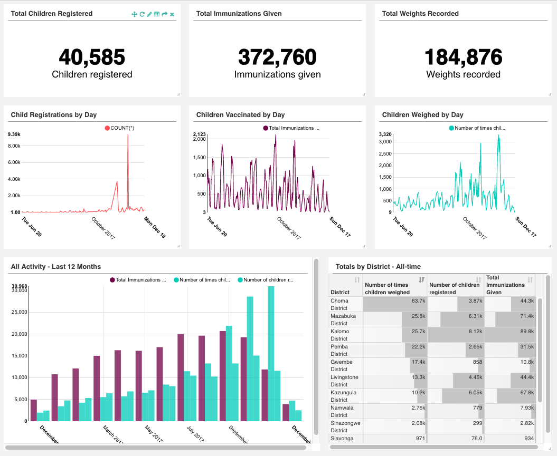557x456 pixels.
Task: Click the 63.7k weighed cell for Choma
Action: [x=395, y=304]
